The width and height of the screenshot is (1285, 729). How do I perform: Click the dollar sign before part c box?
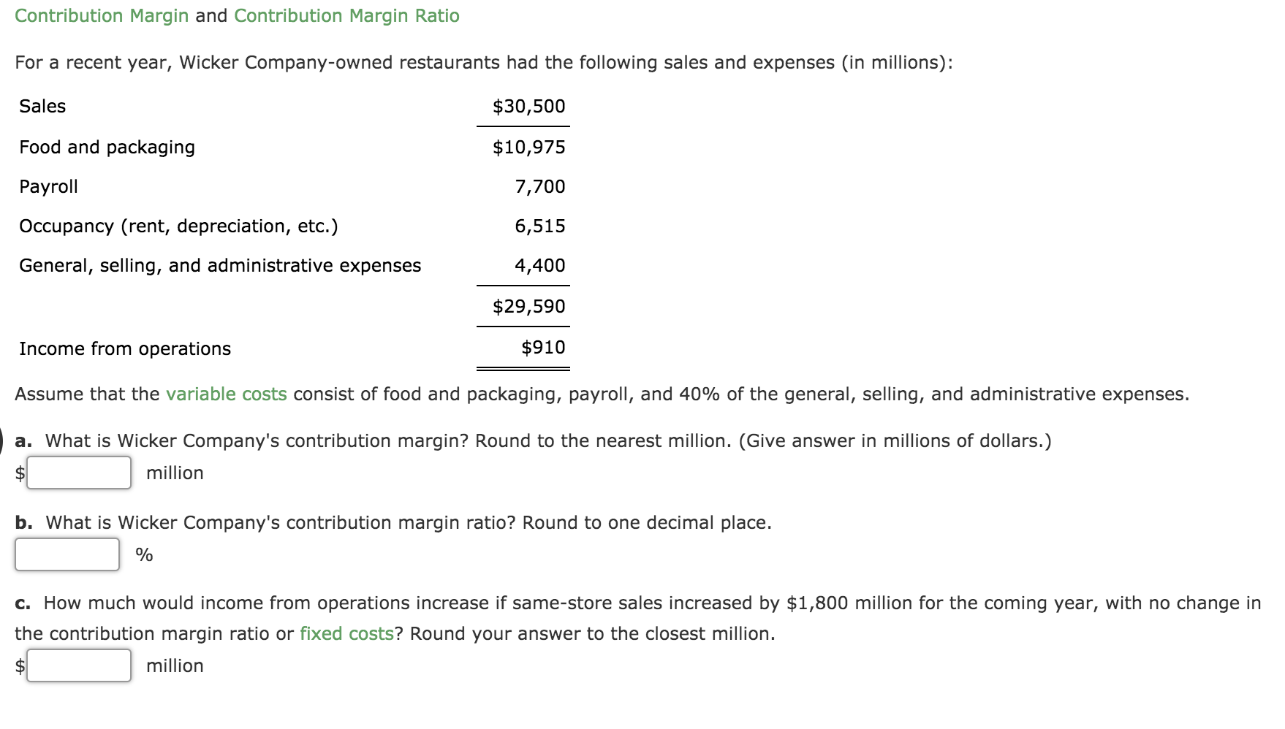(x=19, y=665)
